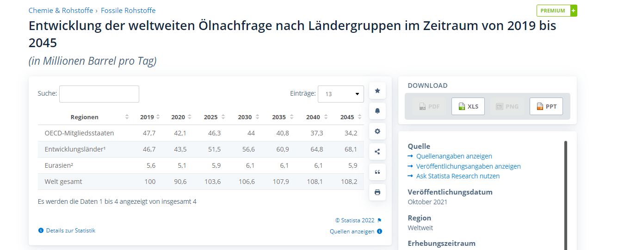Click the flag icon beside Statista 2022

[x=379, y=220]
